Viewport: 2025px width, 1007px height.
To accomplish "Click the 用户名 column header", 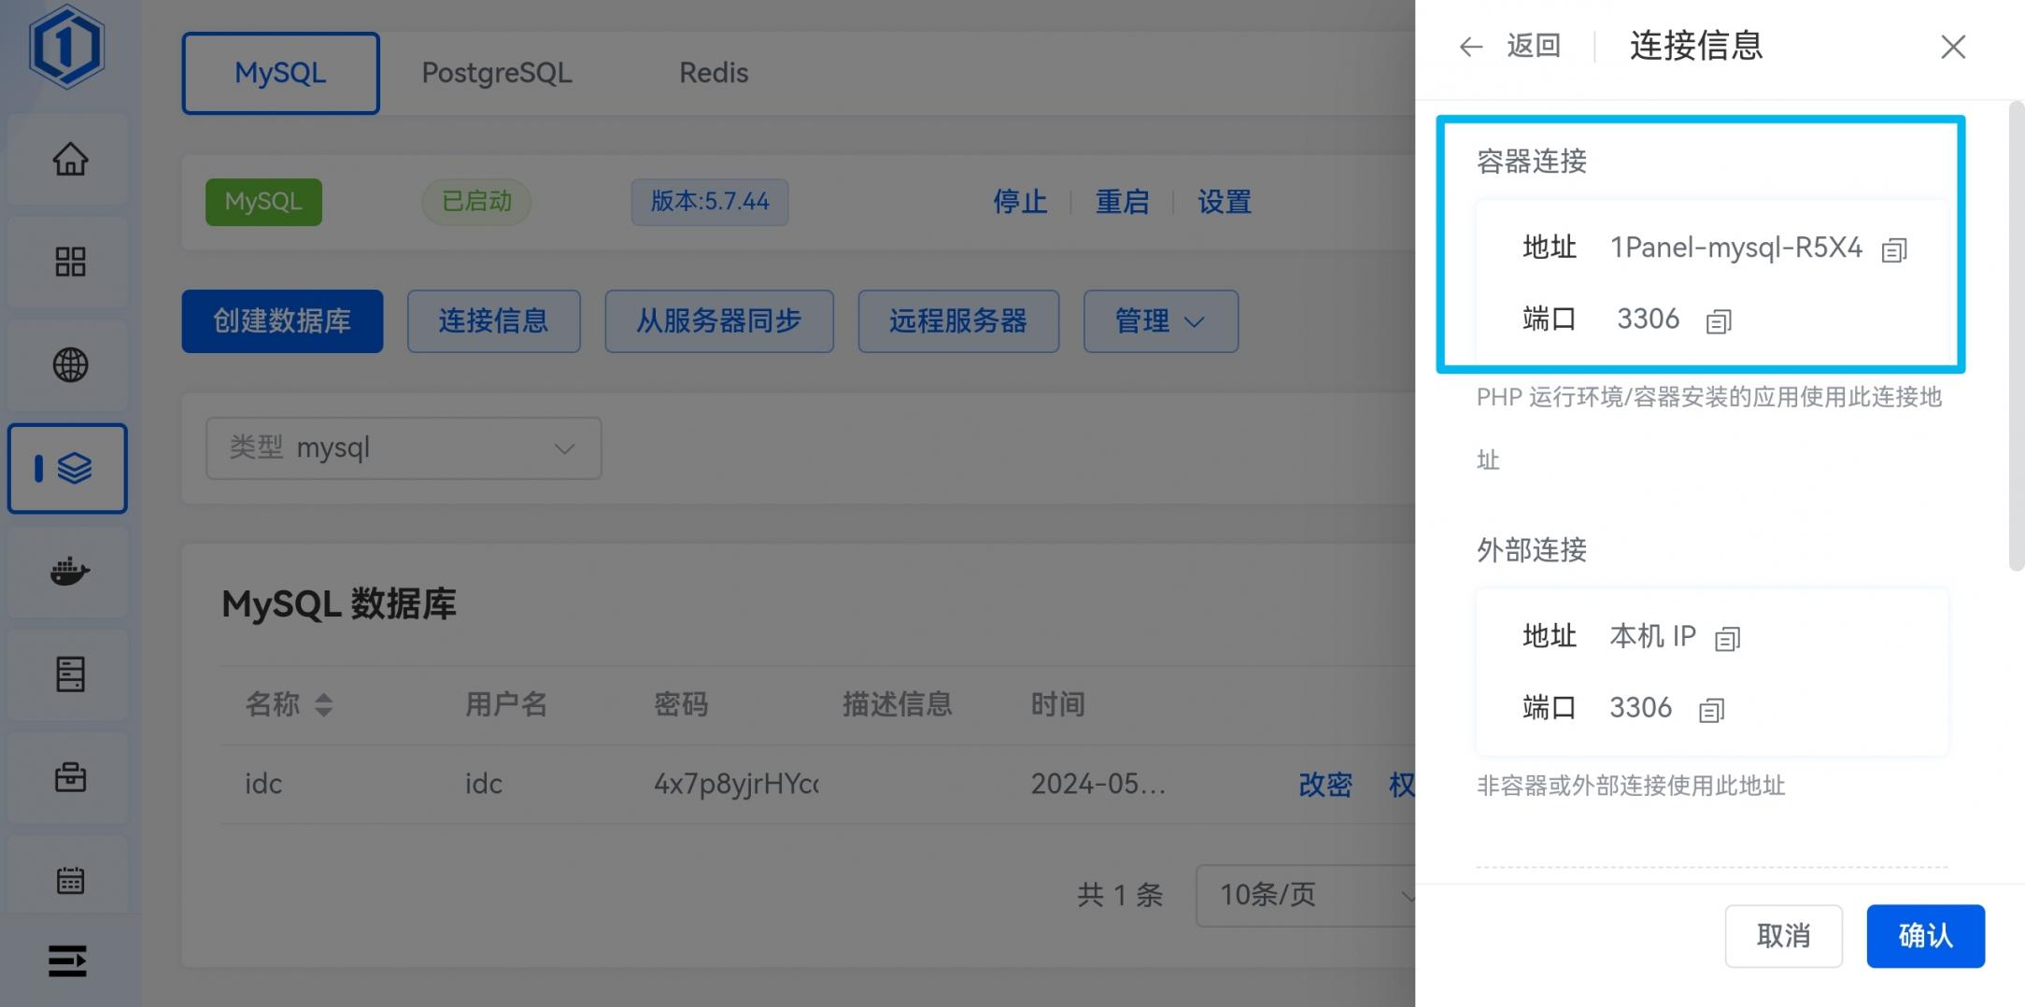I will click(x=506, y=704).
